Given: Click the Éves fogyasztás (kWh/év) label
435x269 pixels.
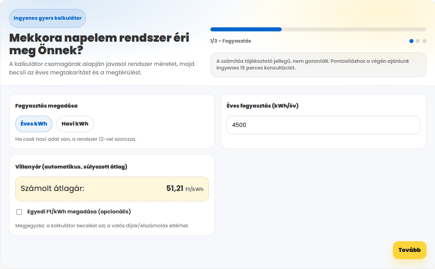Looking at the screenshot, I should click(x=263, y=106).
